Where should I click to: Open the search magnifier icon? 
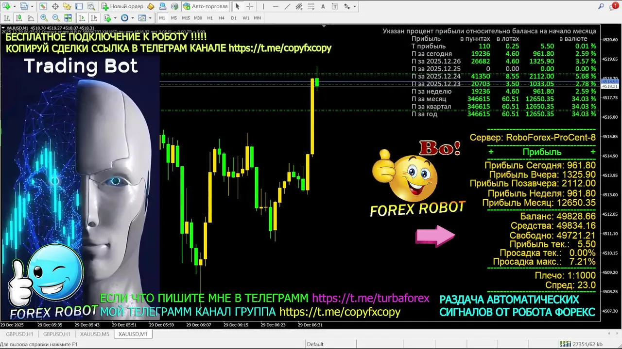[601, 6]
